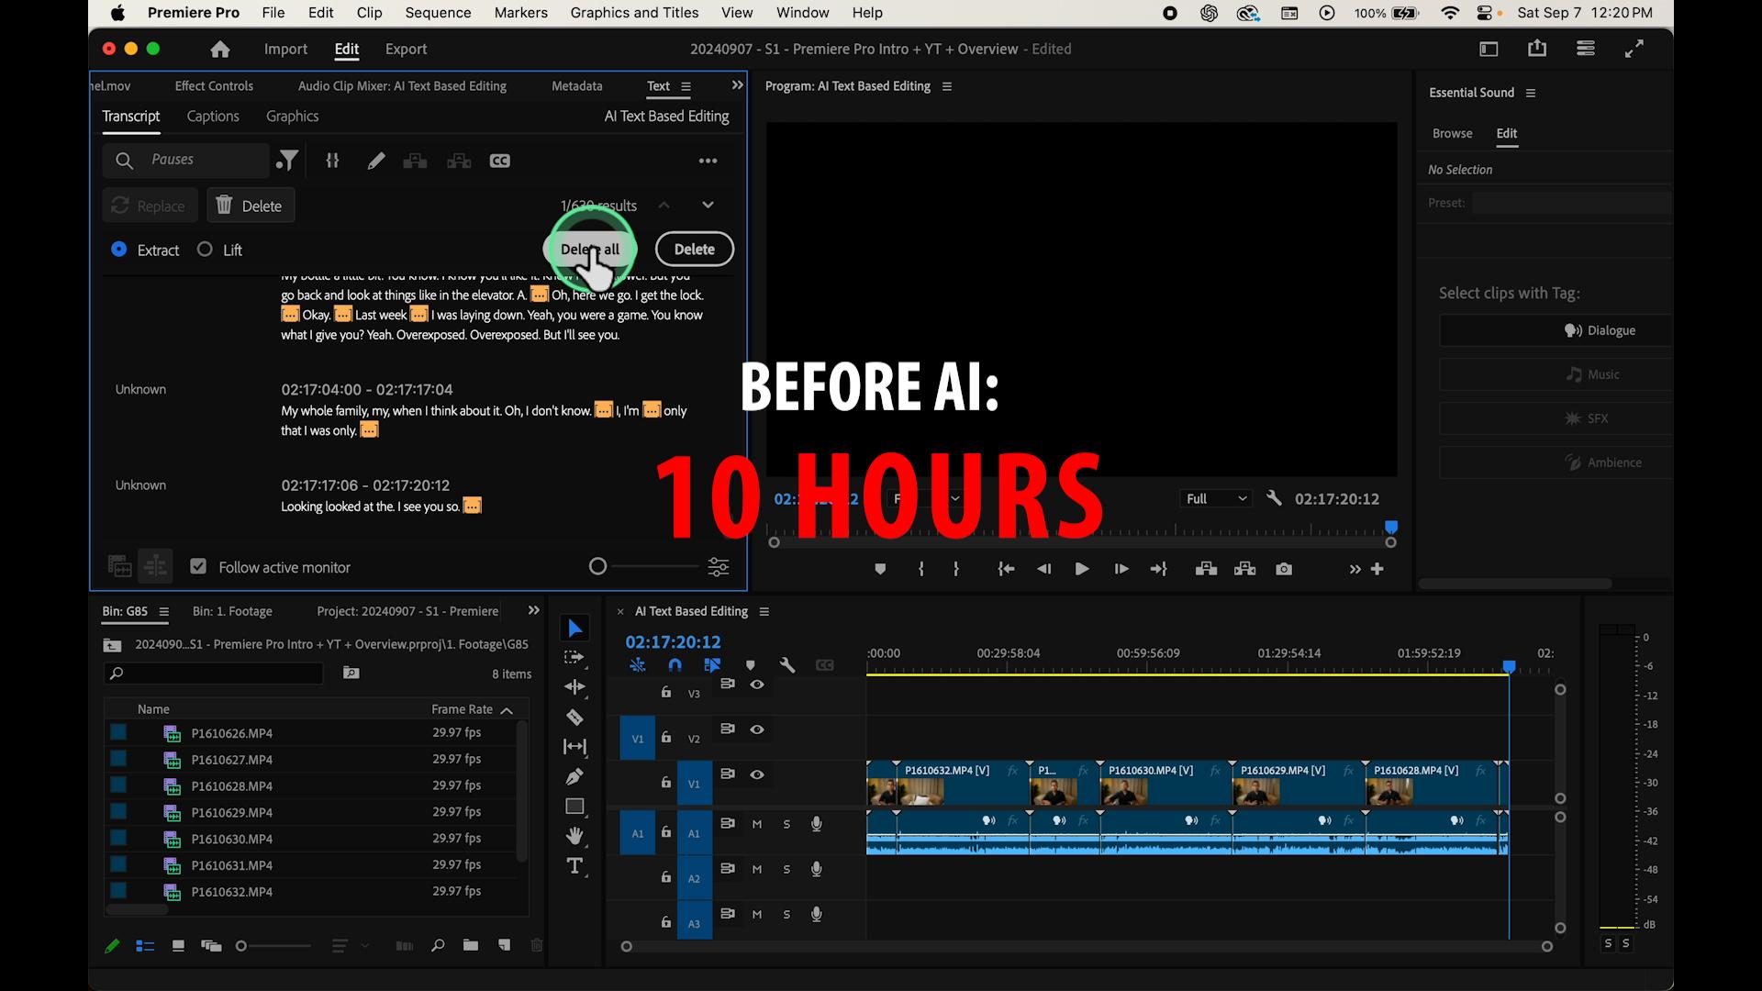
Task: Click Mark Out brace icon
Action: pyautogui.click(x=956, y=569)
